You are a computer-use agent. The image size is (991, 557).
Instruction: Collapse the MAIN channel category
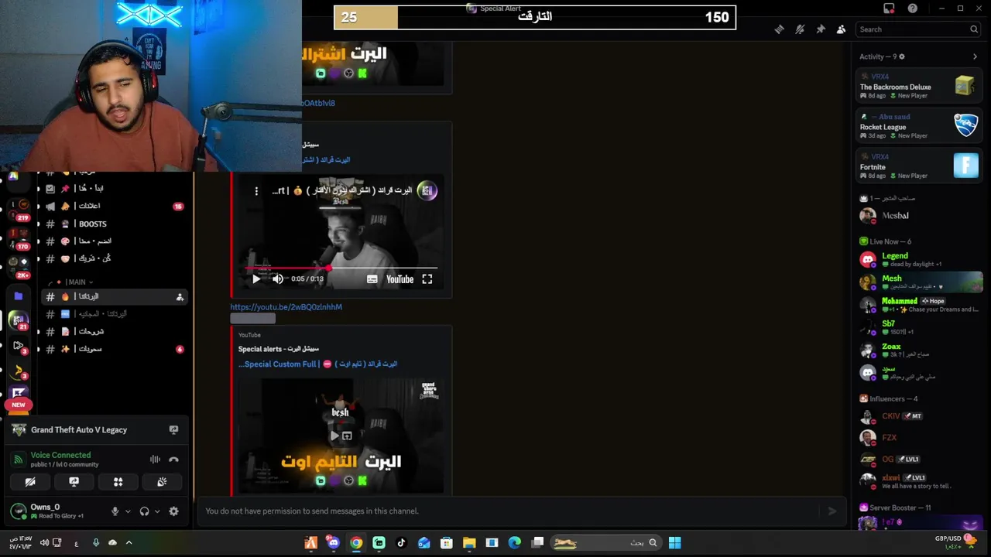75,282
